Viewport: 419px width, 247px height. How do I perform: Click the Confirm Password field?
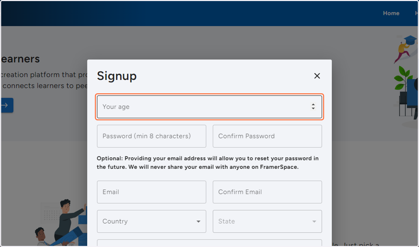point(267,136)
